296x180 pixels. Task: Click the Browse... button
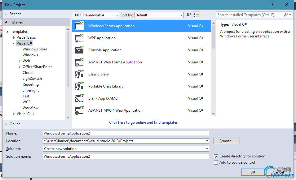tap(227, 141)
